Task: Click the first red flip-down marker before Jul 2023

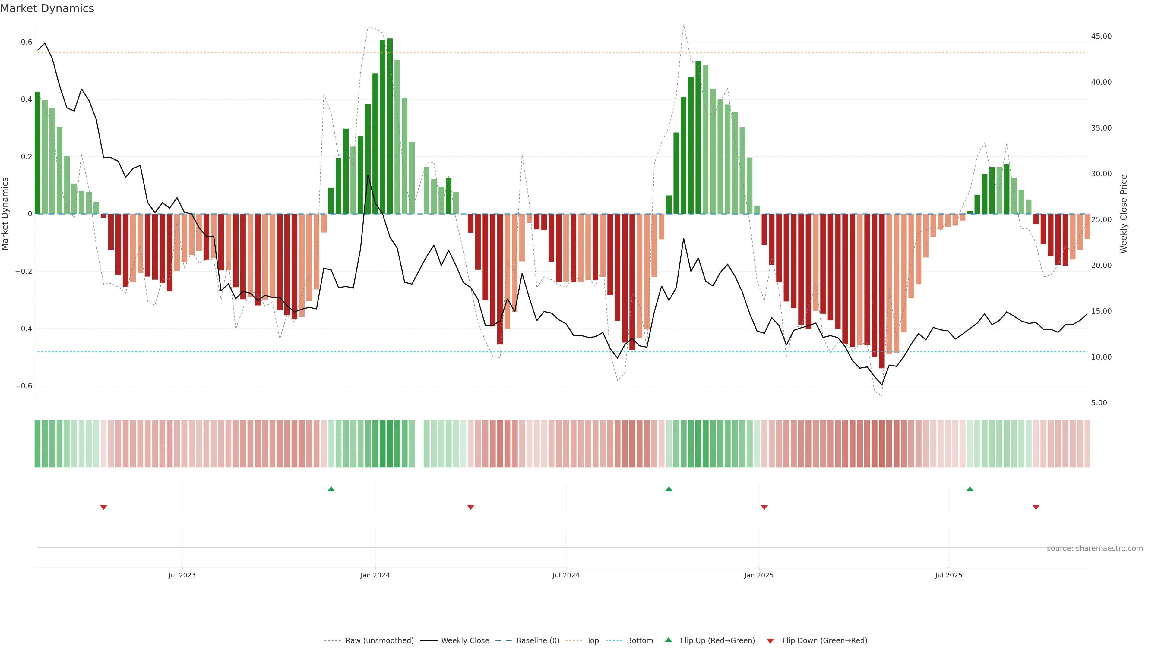Action: (x=103, y=507)
